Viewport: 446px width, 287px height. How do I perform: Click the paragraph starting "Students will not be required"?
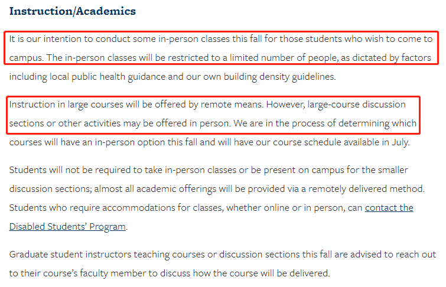click(217, 198)
